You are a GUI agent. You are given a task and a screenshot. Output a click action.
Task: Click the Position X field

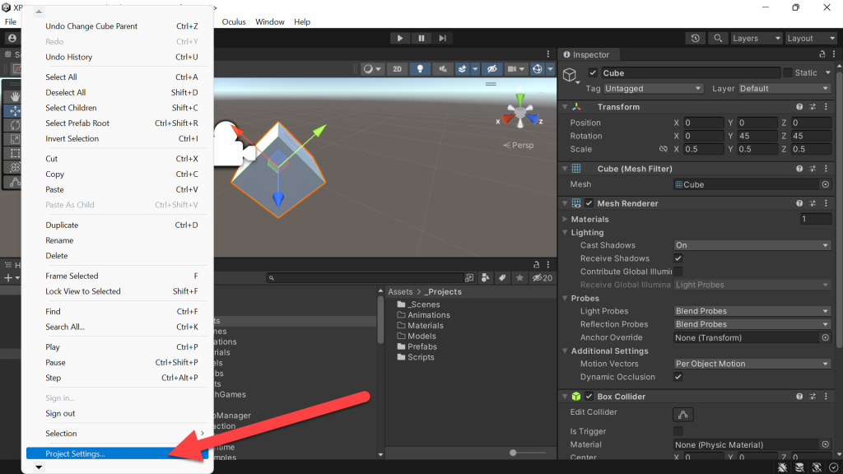703,123
